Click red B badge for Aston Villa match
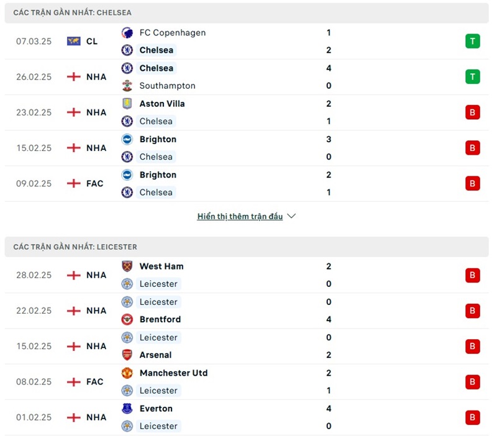 pos(473,112)
